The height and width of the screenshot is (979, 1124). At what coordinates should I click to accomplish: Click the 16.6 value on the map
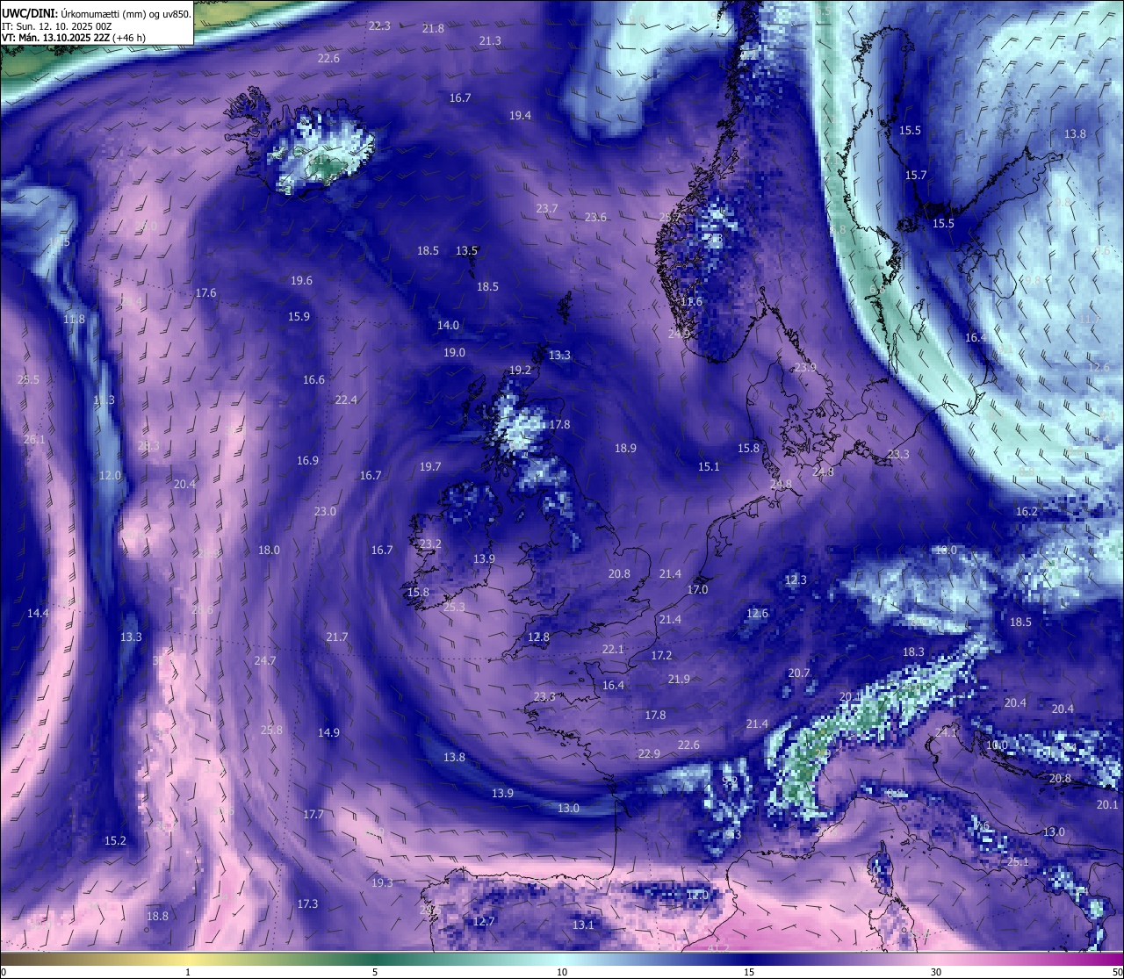click(313, 380)
